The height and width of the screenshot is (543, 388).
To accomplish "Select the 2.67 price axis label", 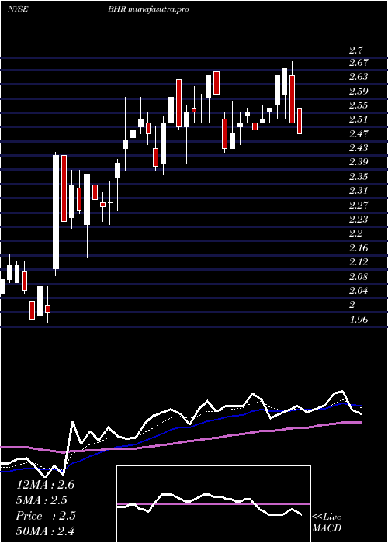I will [359, 63].
